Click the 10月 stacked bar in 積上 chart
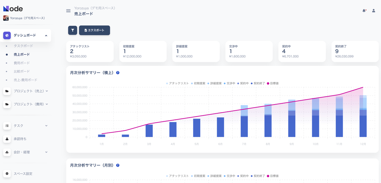The image size is (381, 183). [x=315, y=118]
